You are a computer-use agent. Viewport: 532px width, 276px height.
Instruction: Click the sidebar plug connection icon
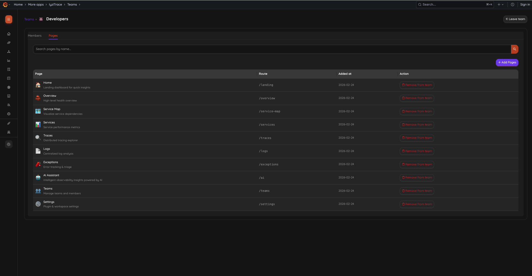click(9, 123)
